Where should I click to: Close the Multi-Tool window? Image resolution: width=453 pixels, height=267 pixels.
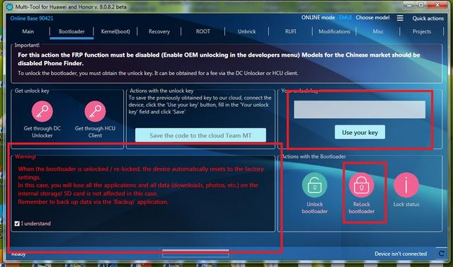pos(437,5)
